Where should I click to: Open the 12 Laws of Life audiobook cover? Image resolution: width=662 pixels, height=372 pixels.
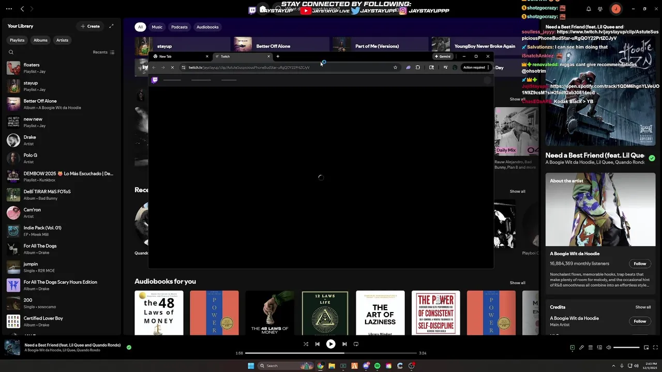click(x=325, y=313)
